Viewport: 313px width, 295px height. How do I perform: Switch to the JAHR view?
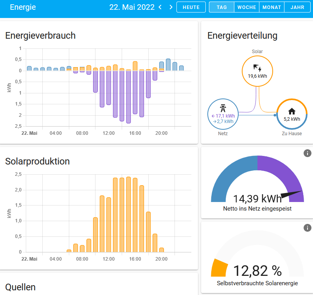click(297, 7)
